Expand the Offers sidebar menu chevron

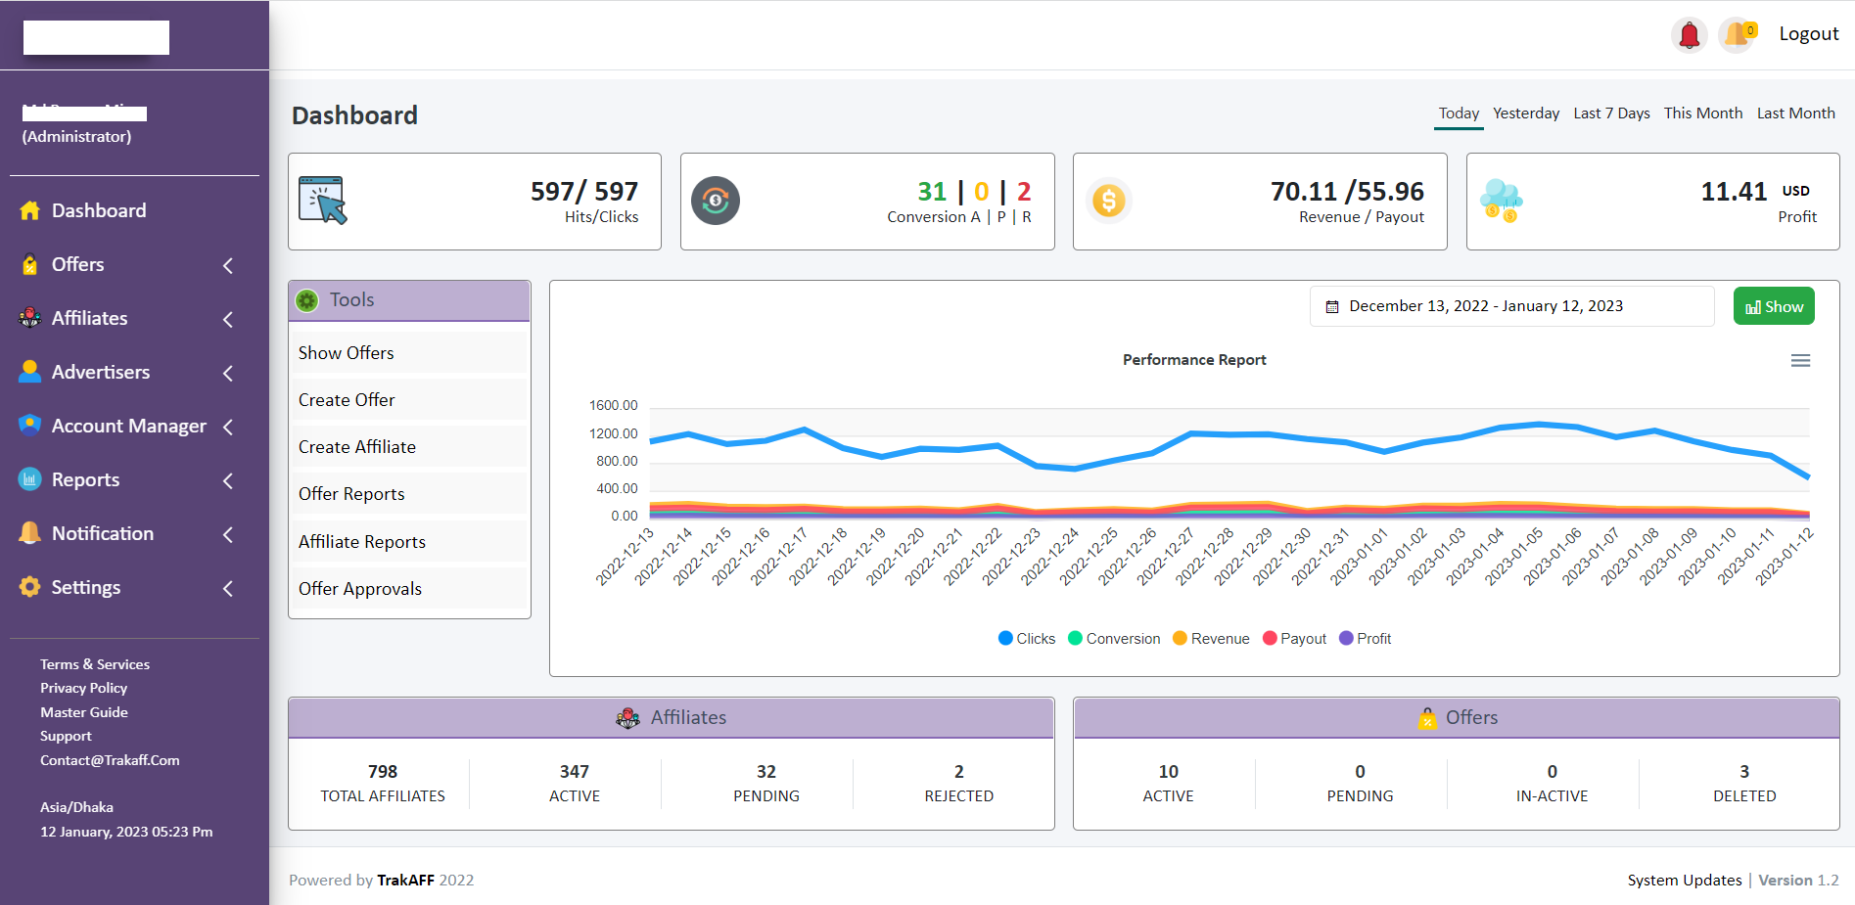point(227,265)
